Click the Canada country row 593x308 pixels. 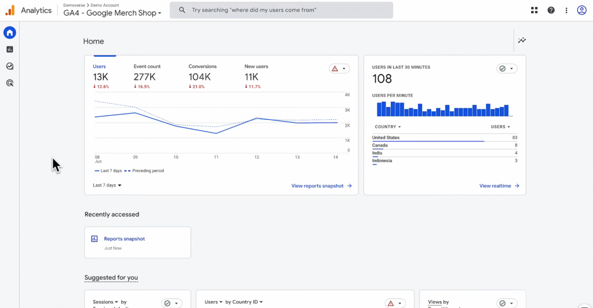tap(444, 145)
